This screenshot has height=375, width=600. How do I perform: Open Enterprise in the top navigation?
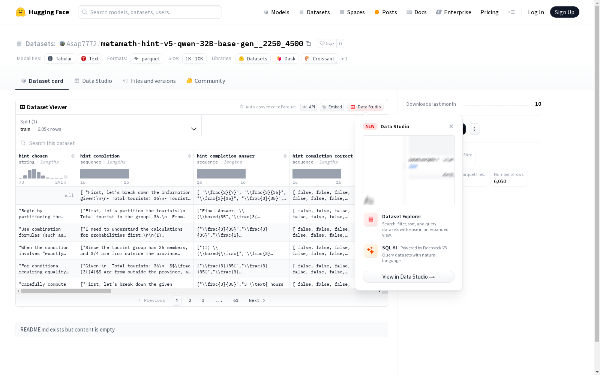(x=454, y=12)
